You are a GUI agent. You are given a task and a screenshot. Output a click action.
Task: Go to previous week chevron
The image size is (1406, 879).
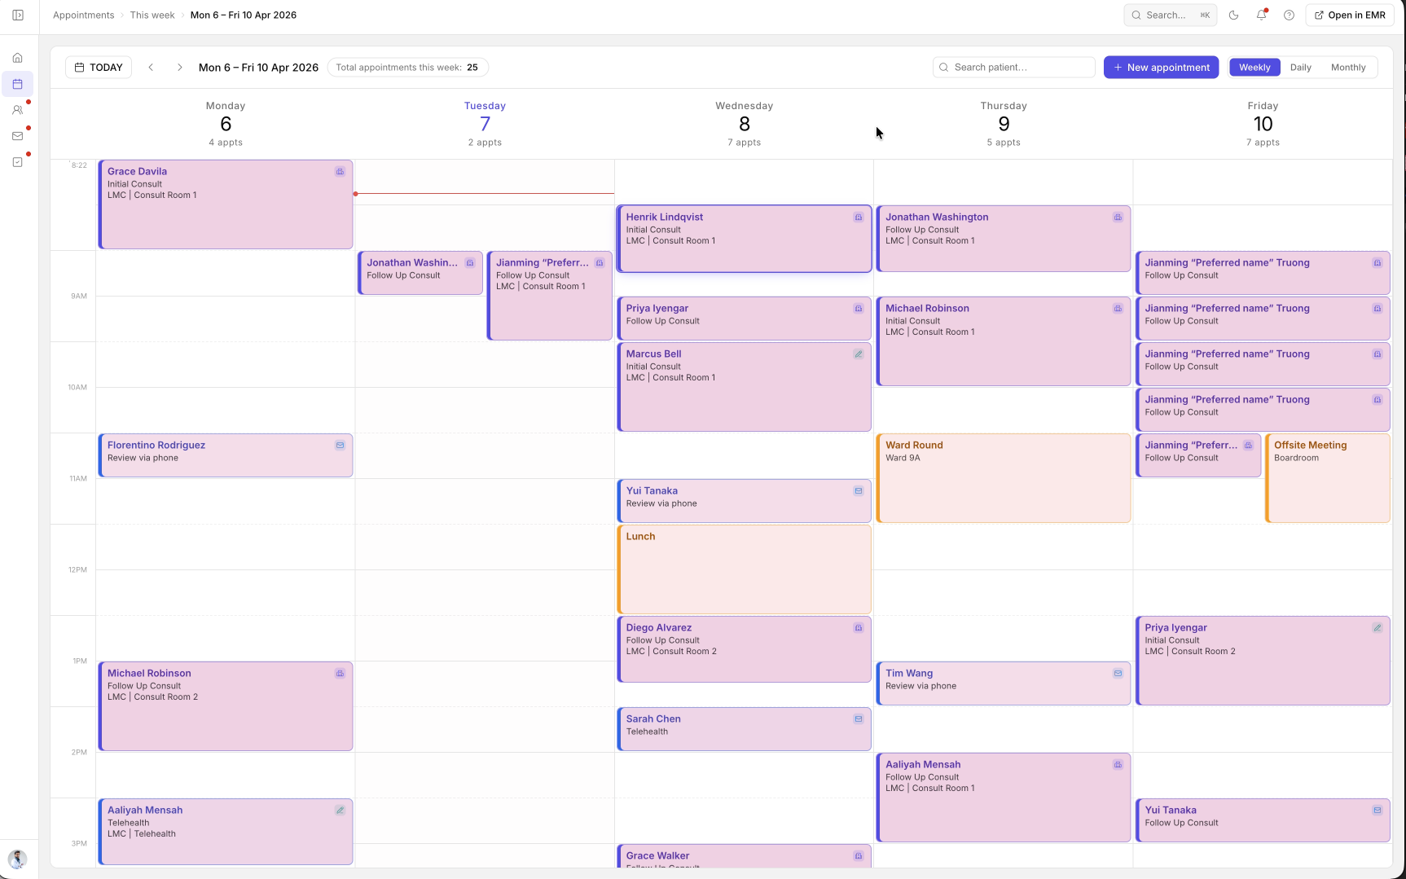coord(151,68)
